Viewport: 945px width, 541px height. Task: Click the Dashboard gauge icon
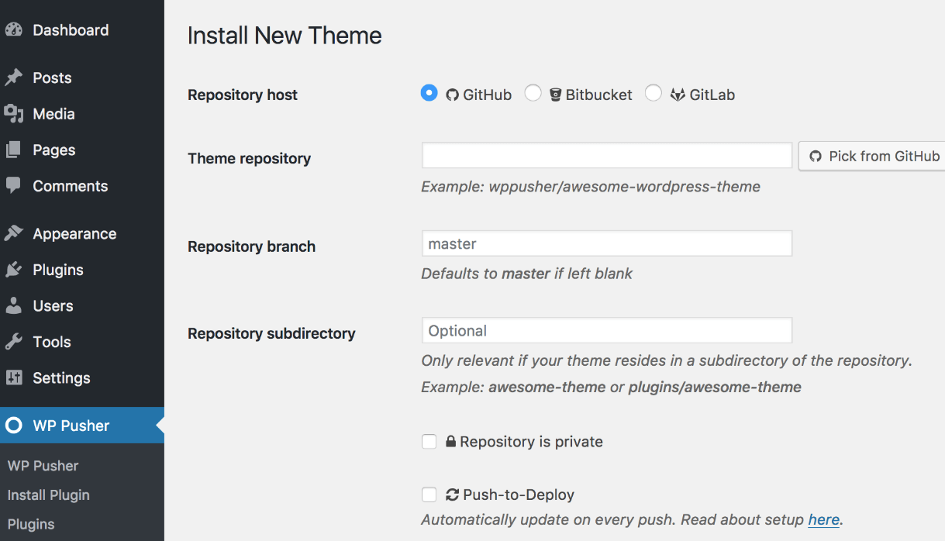[x=14, y=30]
